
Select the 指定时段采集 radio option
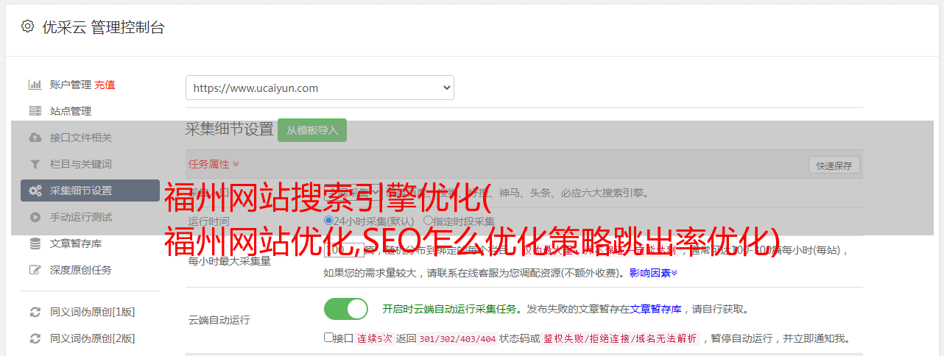tap(428, 220)
